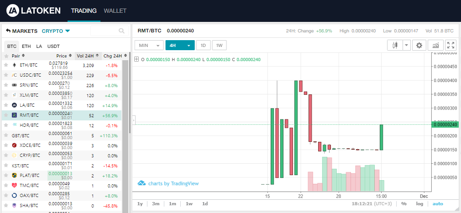Click the back arrow beside MARKETS
The height and width of the screenshot is (213, 461).
(x=8, y=31)
